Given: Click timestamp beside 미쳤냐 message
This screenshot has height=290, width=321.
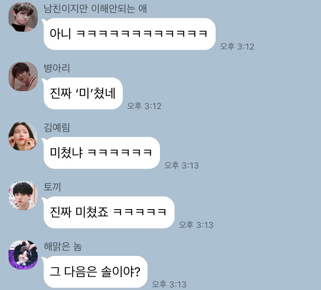Looking at the screenshot, I should tap(181, 166).
